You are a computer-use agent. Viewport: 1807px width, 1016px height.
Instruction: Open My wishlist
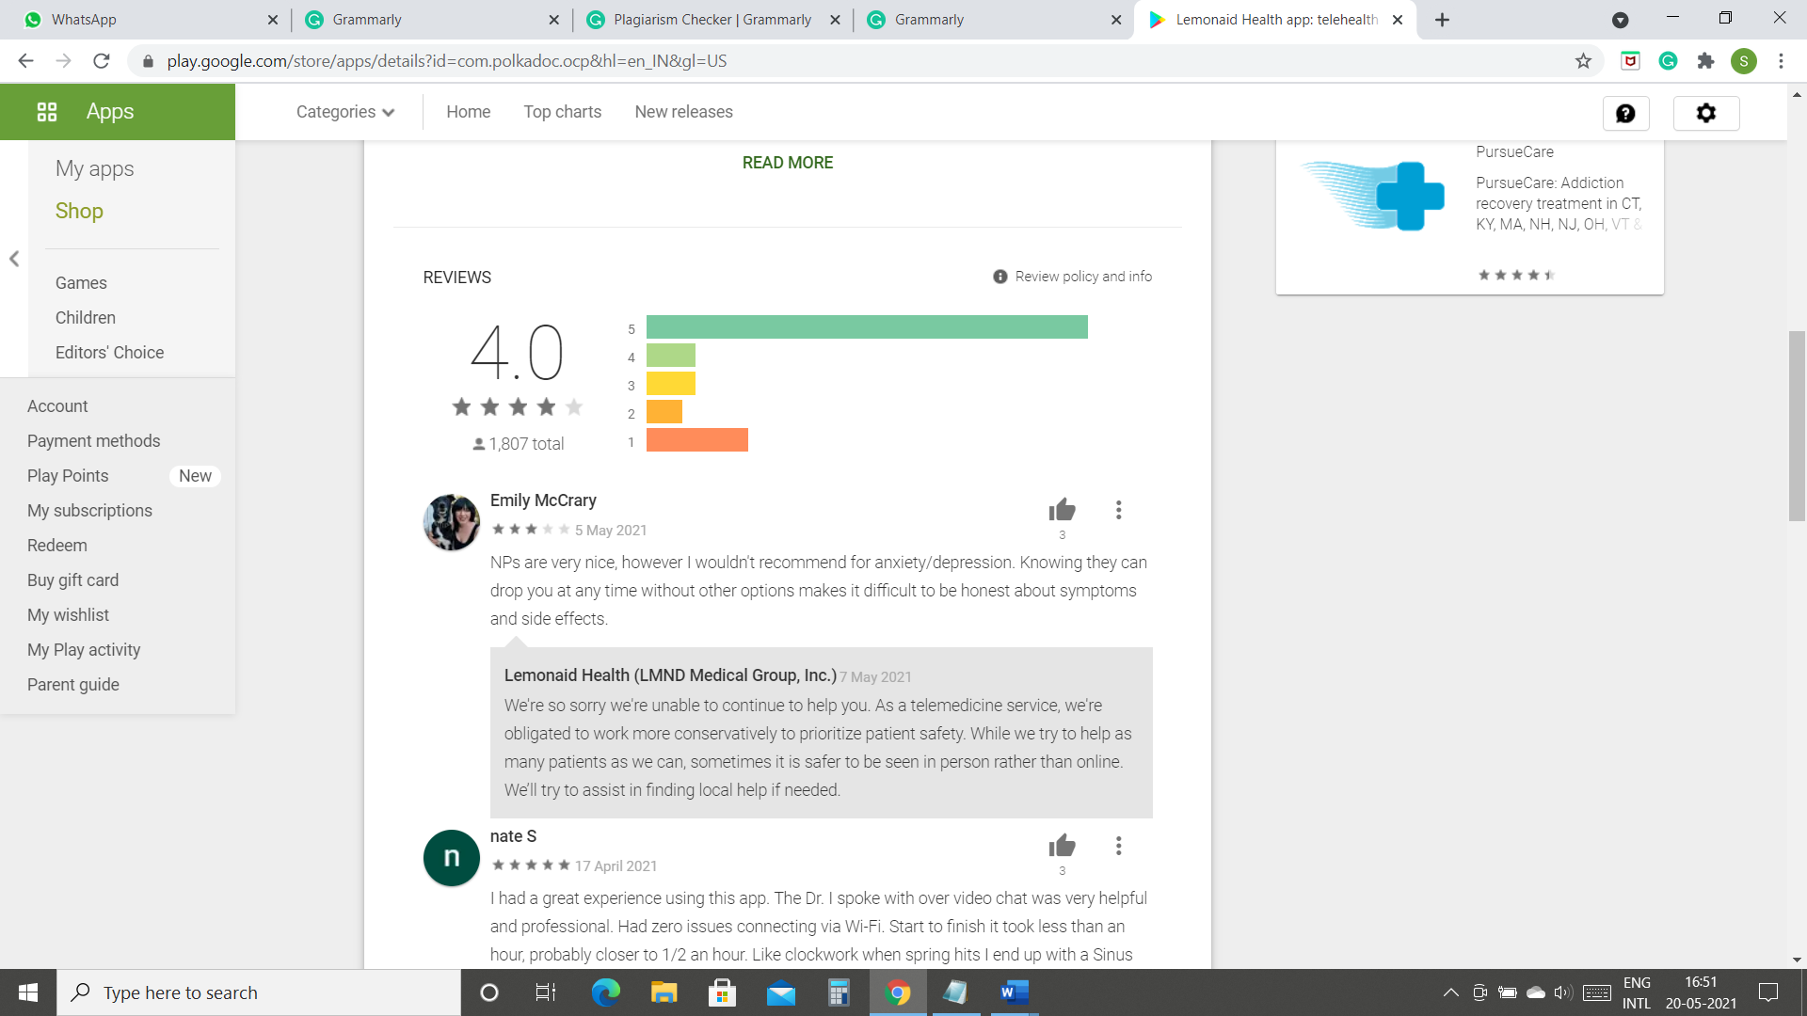pos(68,615)
